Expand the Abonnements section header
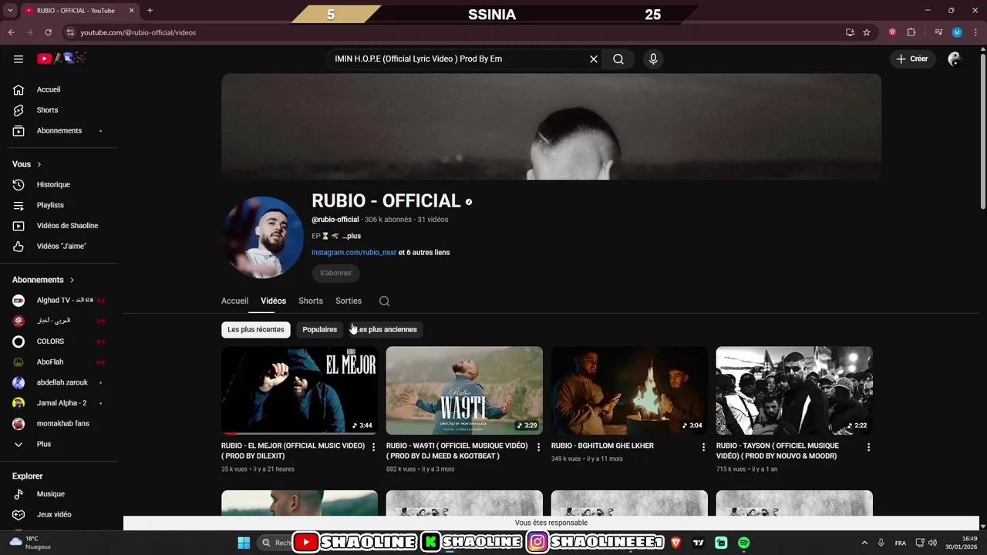Image resolution: width=987 pixels, height=555 pixels. point(44,280)
